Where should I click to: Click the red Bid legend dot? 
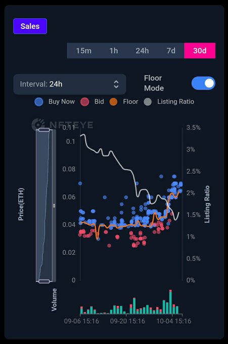pyautogui.click(x=84, y=102)
